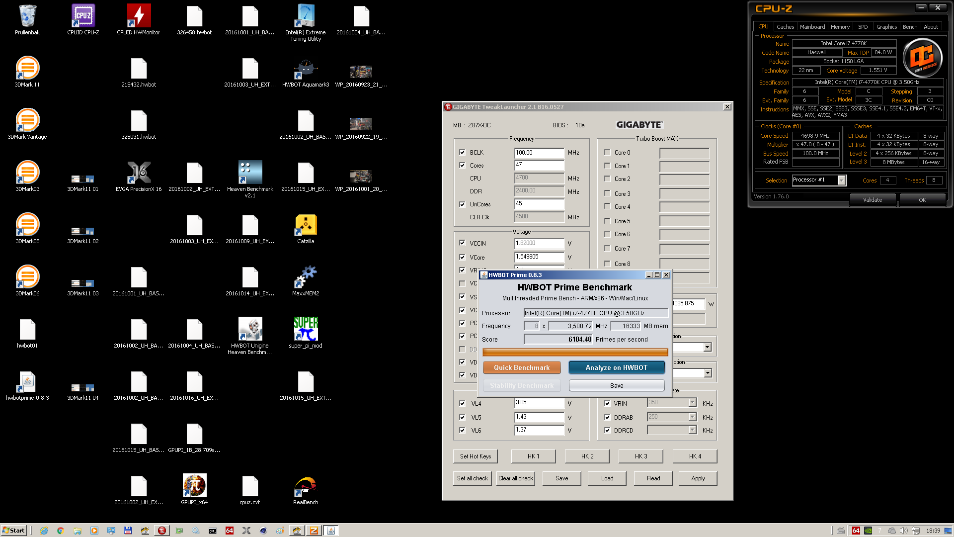Open the GPUPI_x64 desktop icon

(x=194, y=490)
